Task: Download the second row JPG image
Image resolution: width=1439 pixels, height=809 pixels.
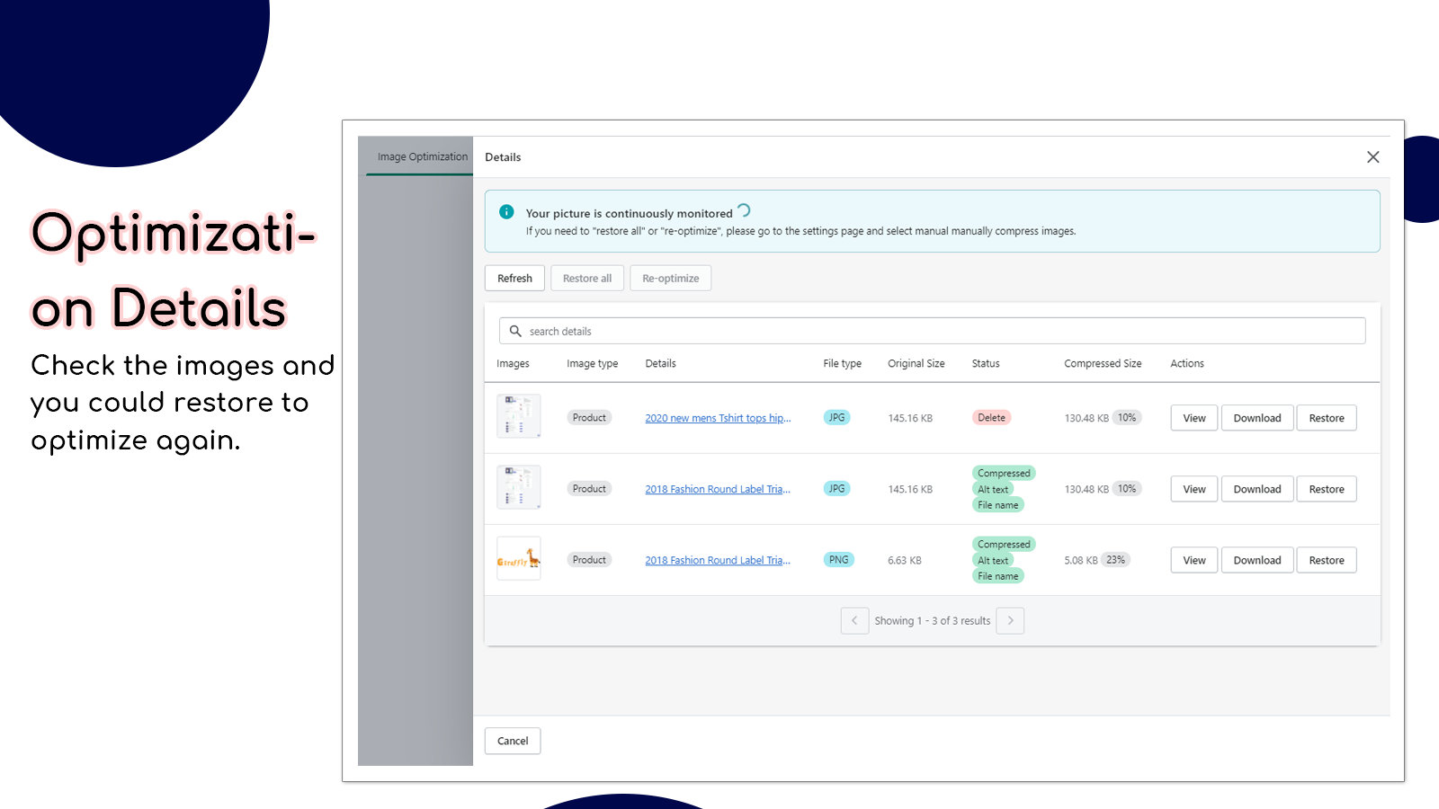Action: click(x=1256, y=489)
